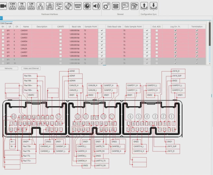Open the FlexRay (FR) interface settings
The width and height of the screenshot is (213, 175).
pos(22,6)
